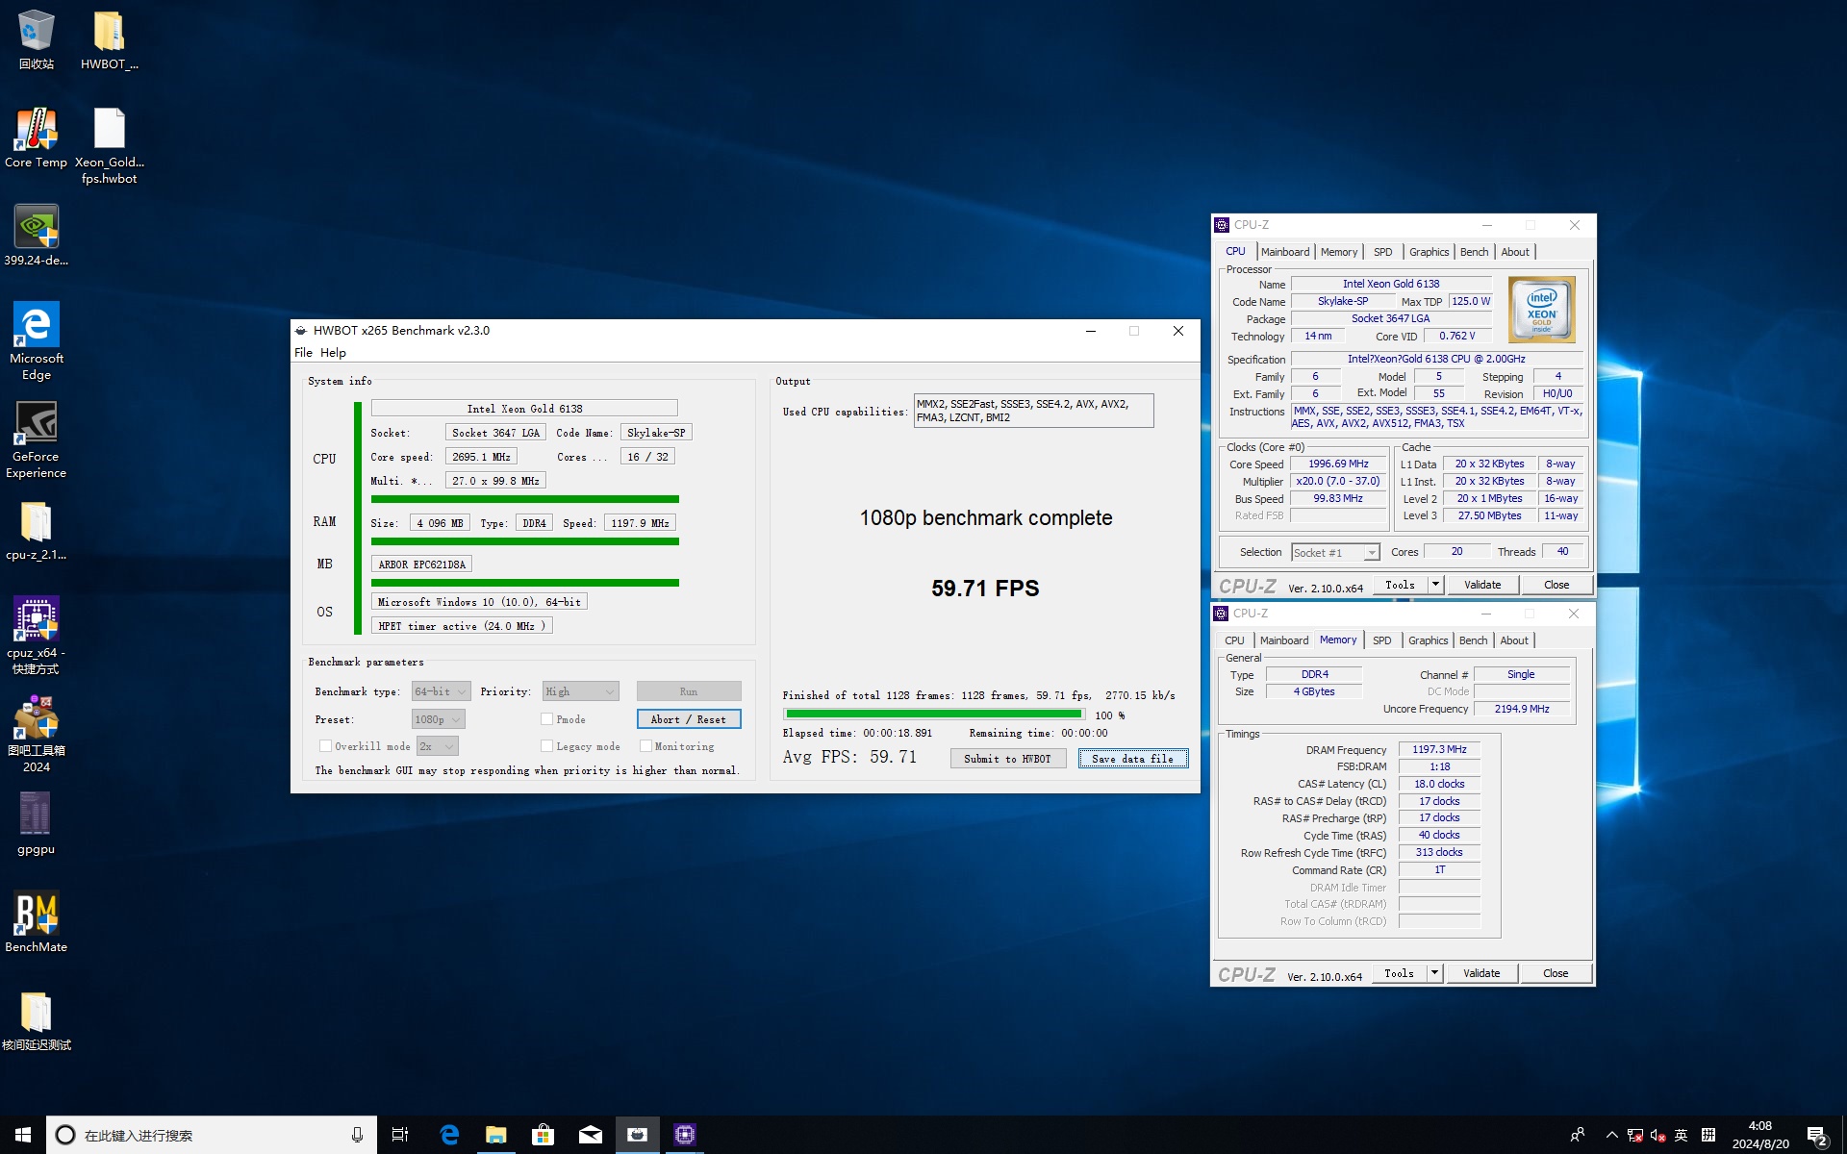Click the green CPU rating bar

point(525,499)
